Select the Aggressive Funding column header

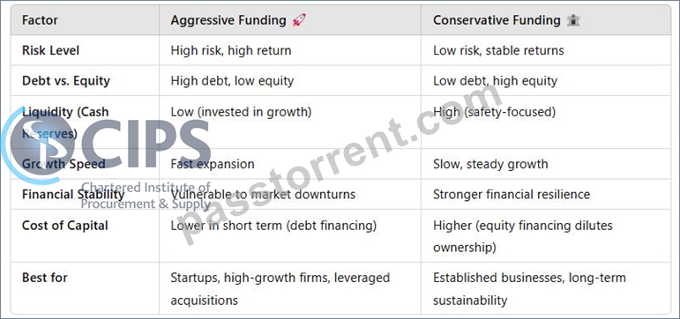point(228,20)
